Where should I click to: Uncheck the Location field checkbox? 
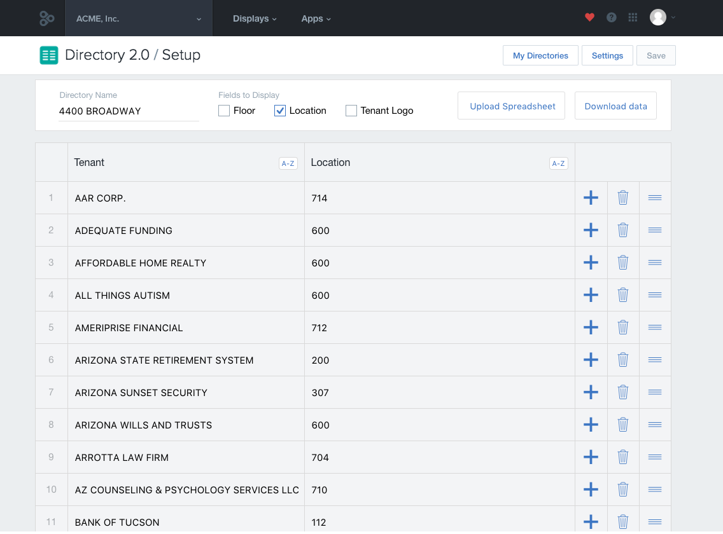[280, 111]
